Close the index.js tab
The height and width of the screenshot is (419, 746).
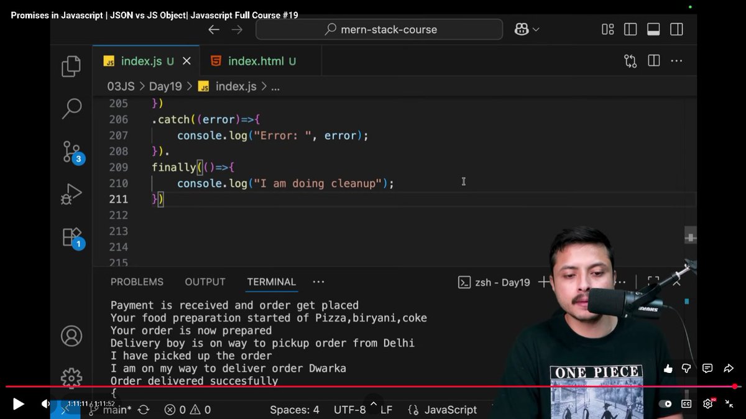coord(186,61)
